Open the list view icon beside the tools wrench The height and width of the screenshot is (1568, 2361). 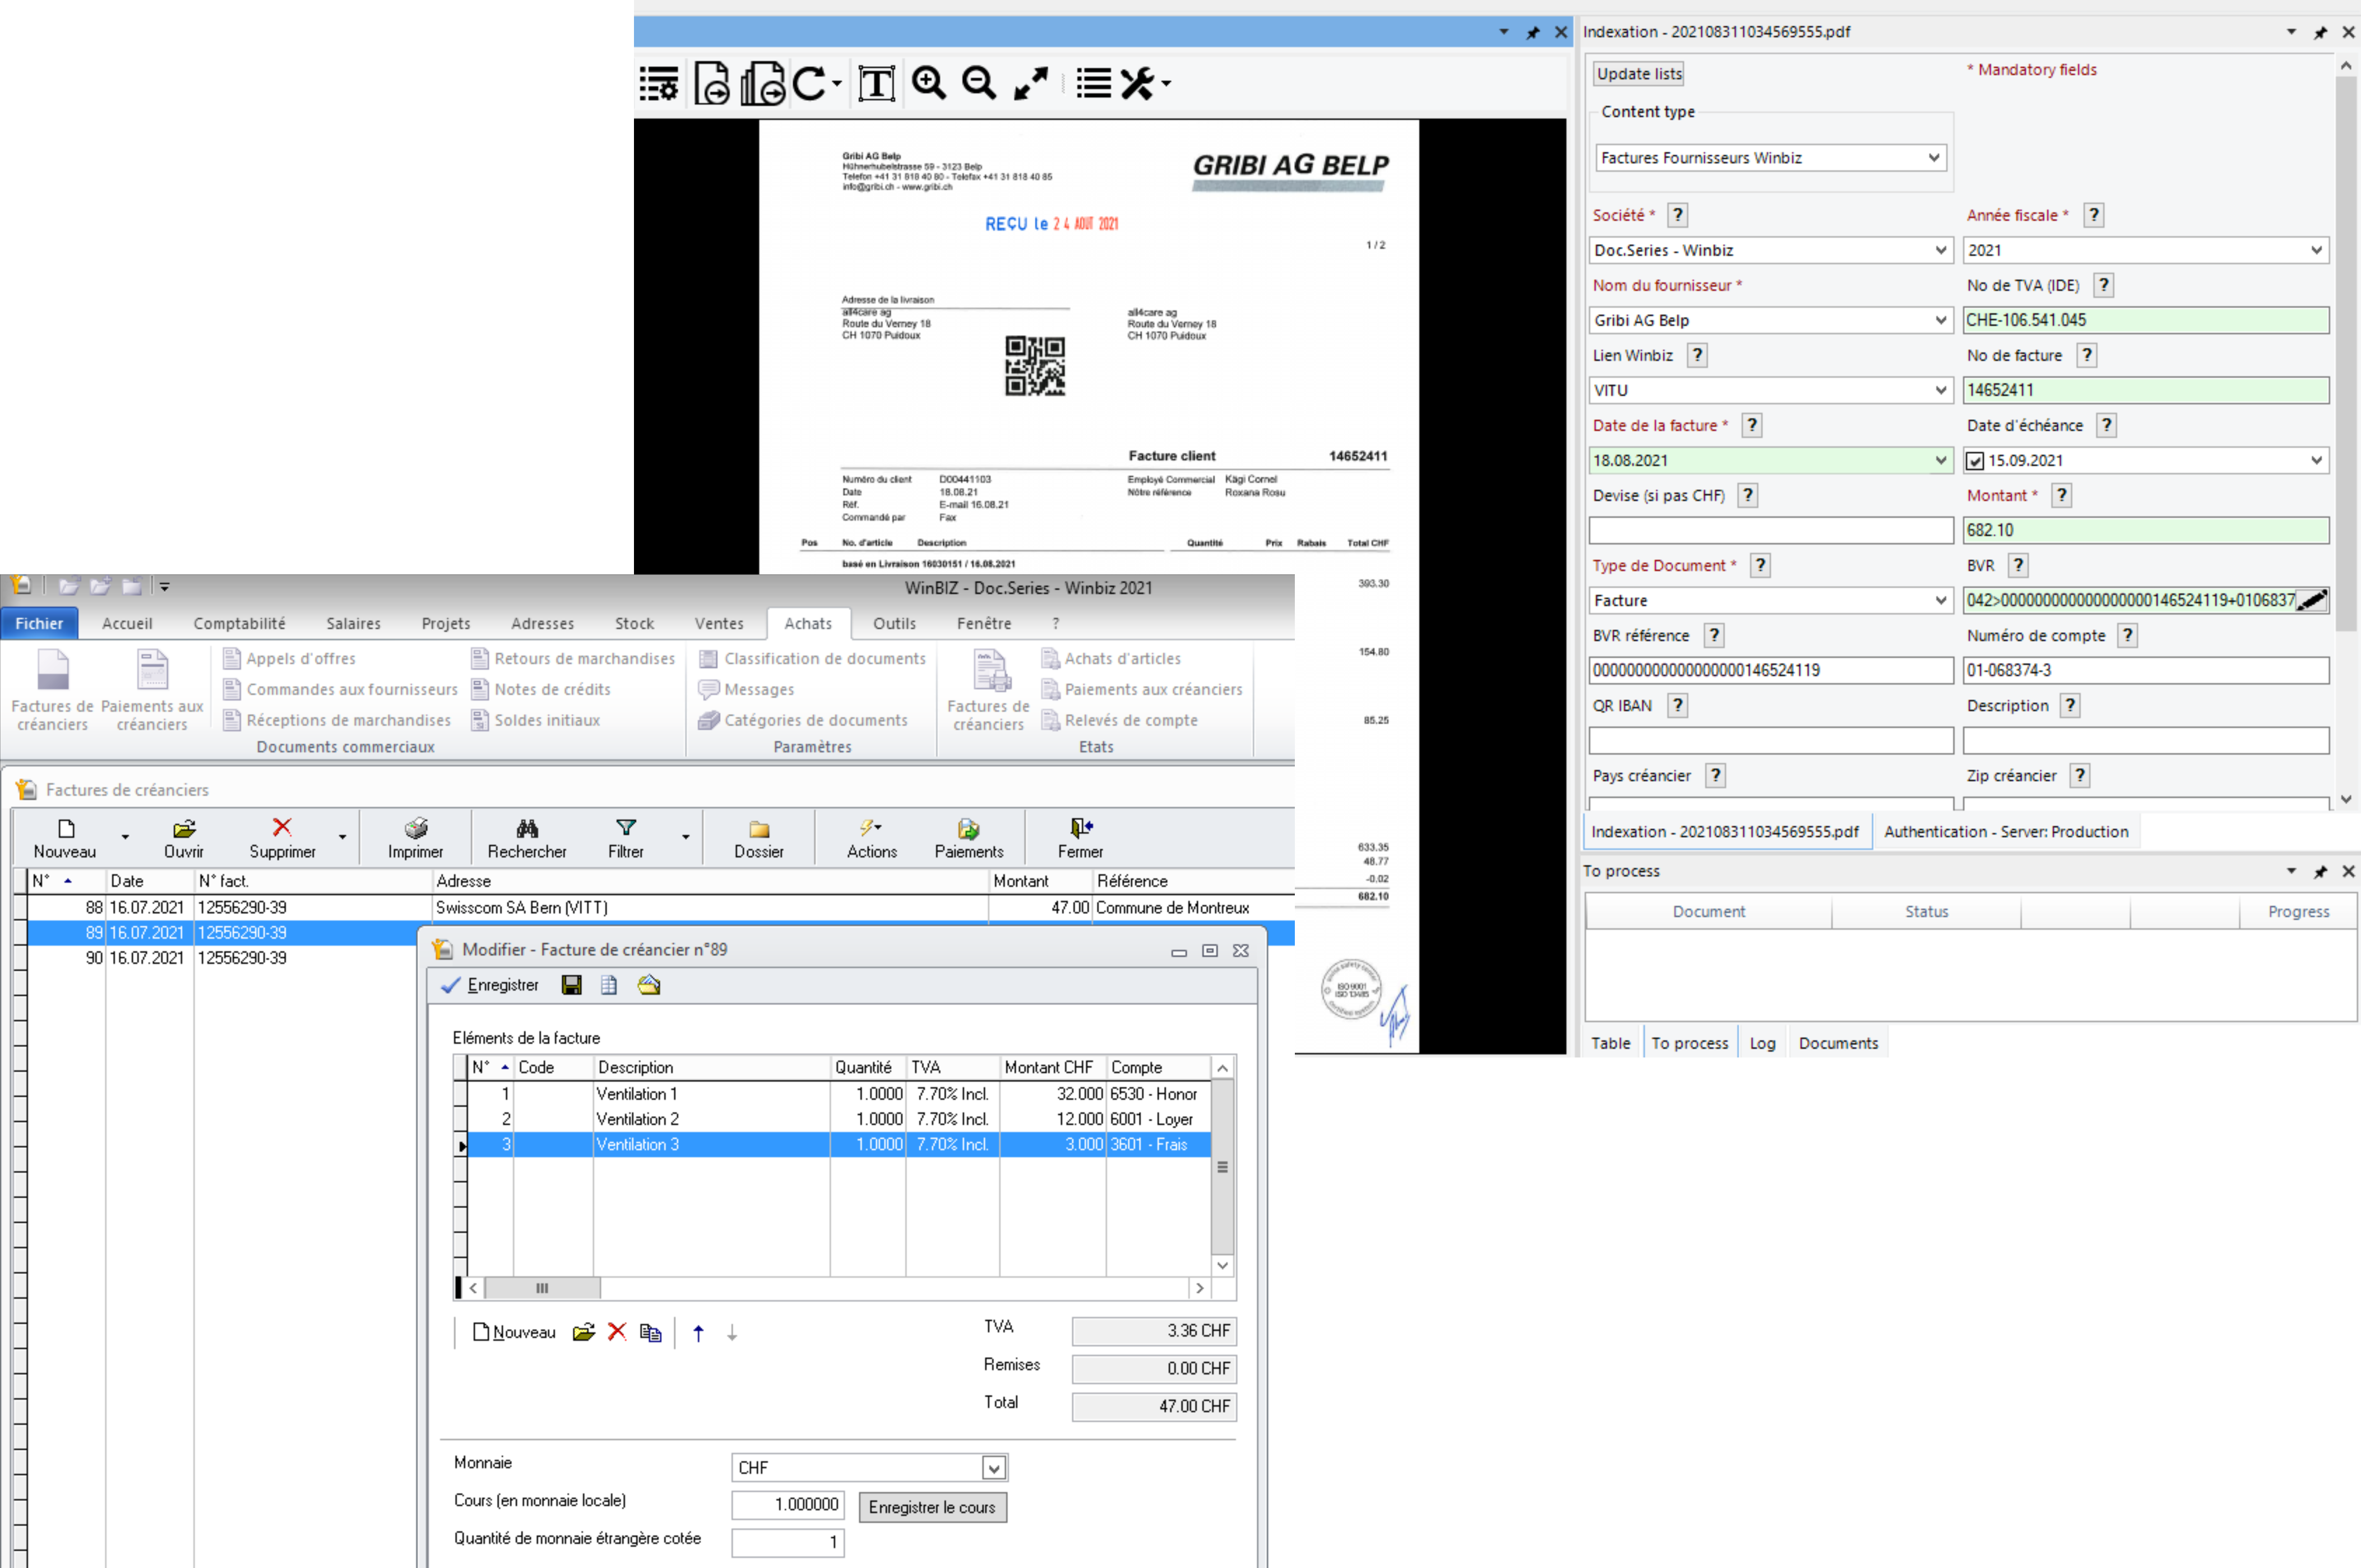point(1094,83)
